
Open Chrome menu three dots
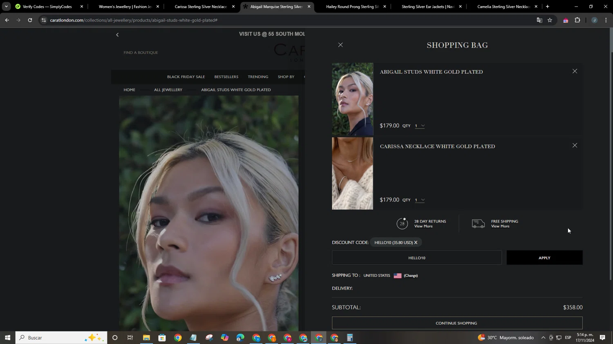pos(606,20)
